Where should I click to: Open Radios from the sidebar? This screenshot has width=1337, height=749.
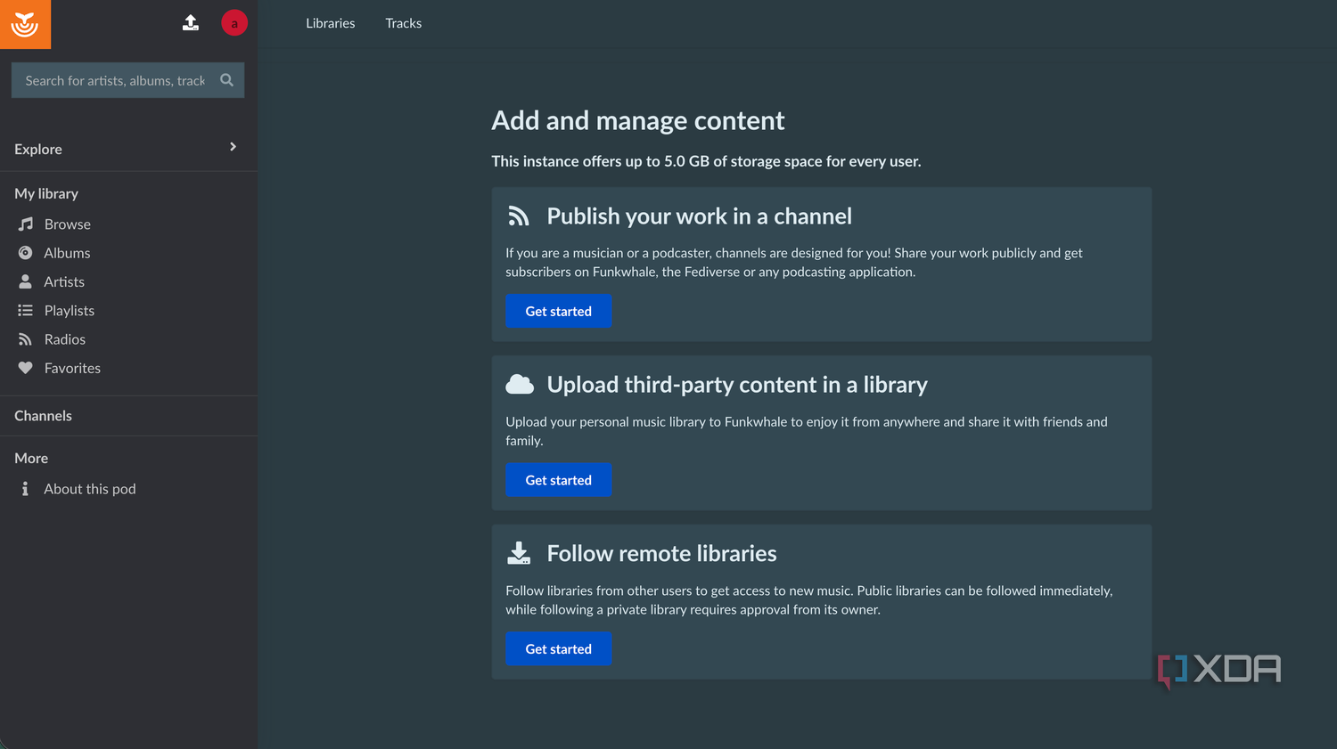65,339
